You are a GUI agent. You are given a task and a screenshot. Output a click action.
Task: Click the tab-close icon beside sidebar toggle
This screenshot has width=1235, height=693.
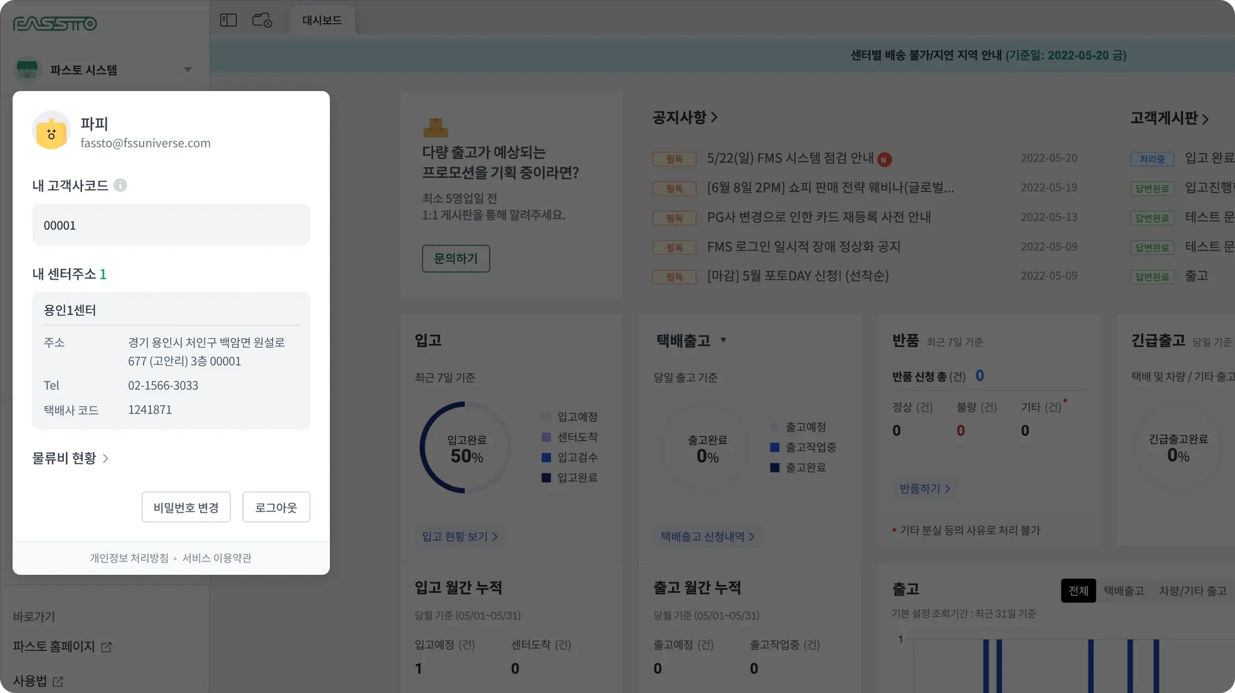(x=262, y=20)
